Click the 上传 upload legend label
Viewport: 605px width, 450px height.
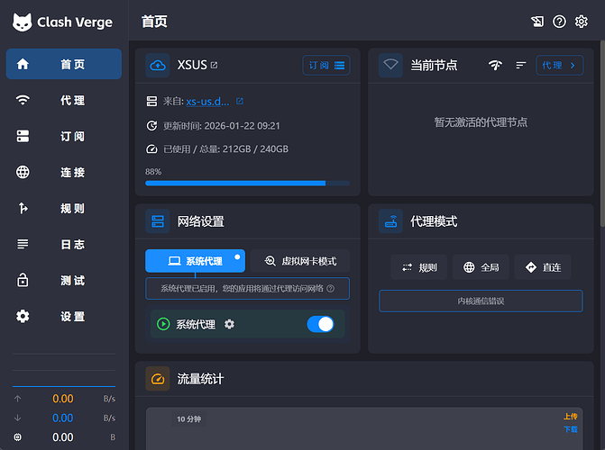(x=570, y=417)
